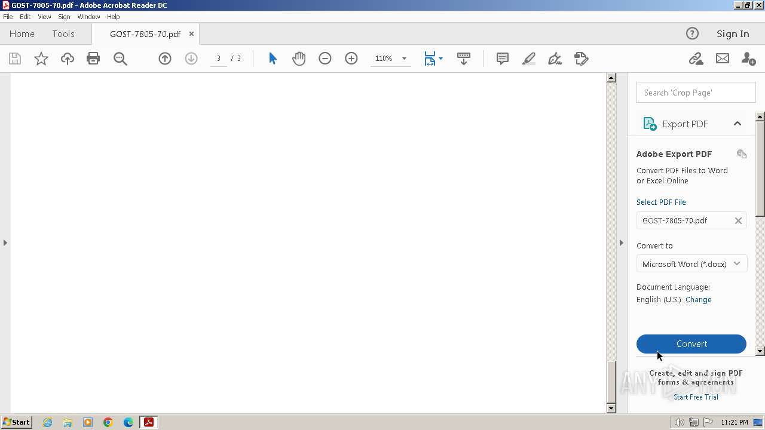Viewport: 765px width, 430px height.
Task: Click the tools pane scrollbar down arrow
Action: [x=760, y=351]
